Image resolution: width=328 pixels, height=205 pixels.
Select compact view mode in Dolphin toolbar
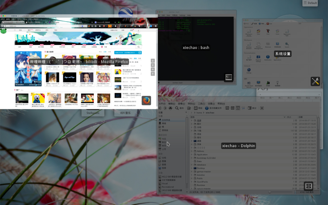pos(233,108)
